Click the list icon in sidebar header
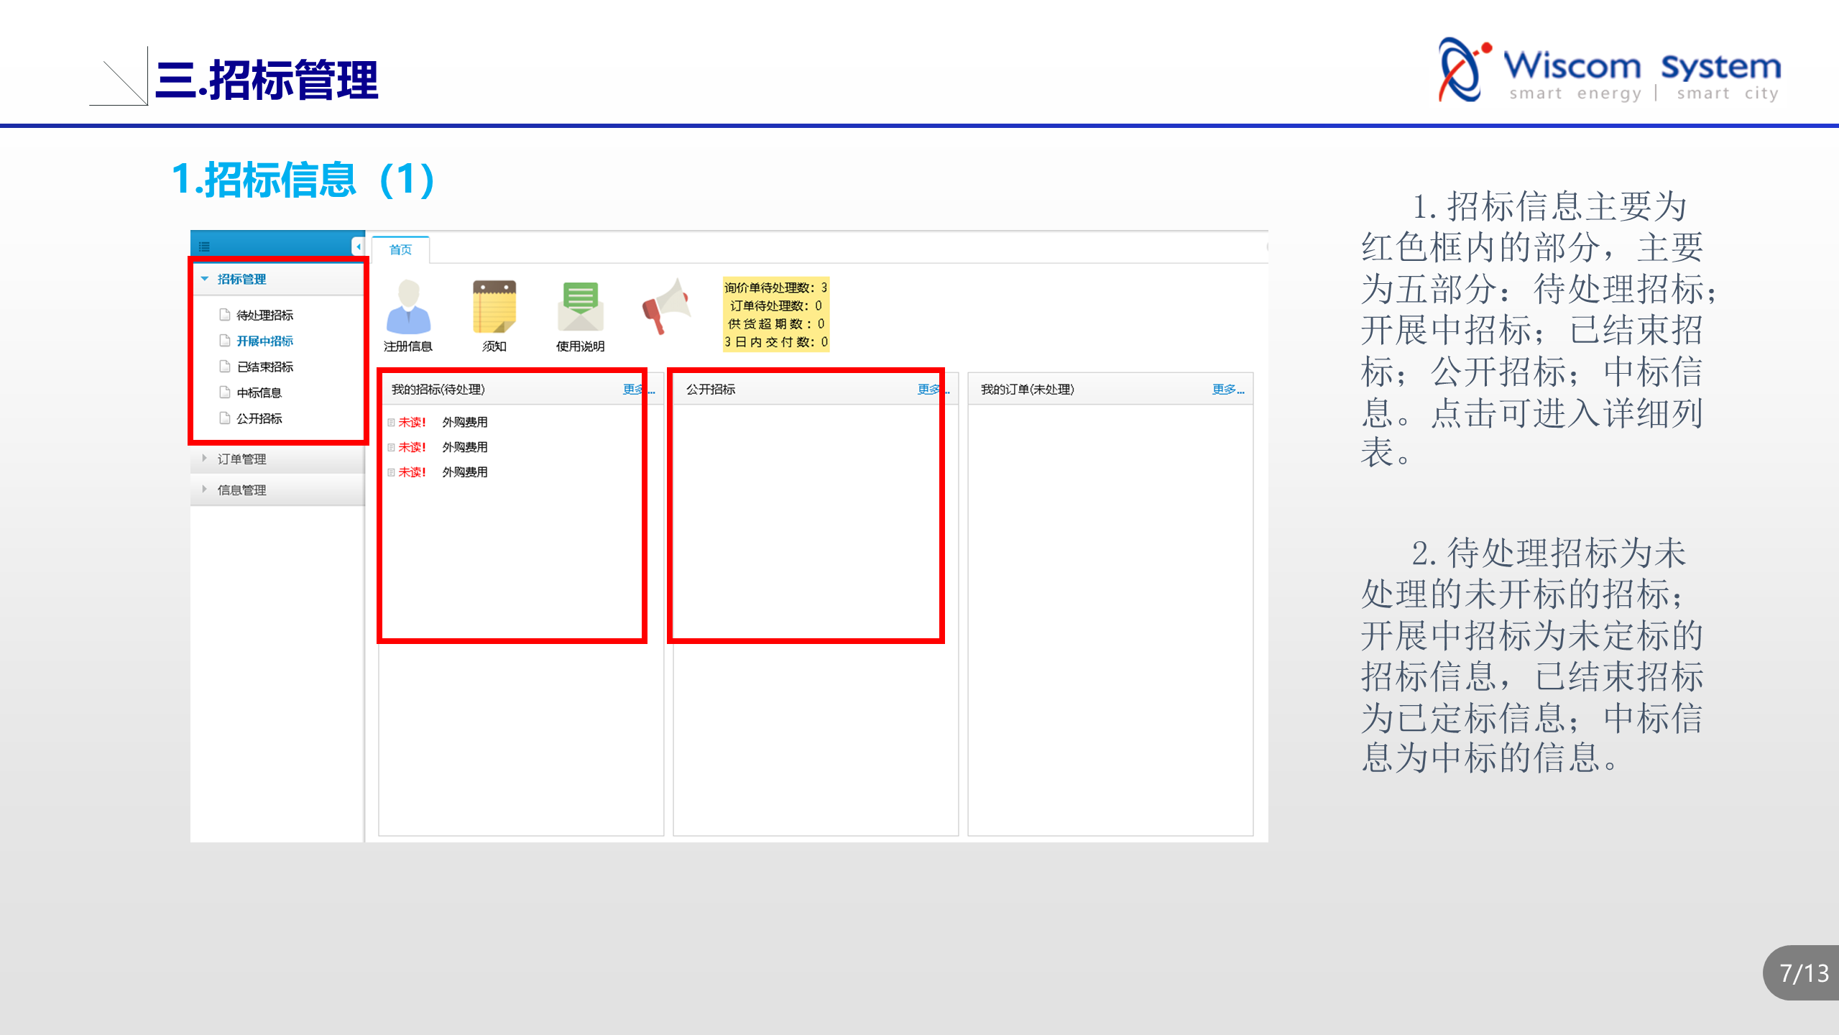 tap(204, 247)
